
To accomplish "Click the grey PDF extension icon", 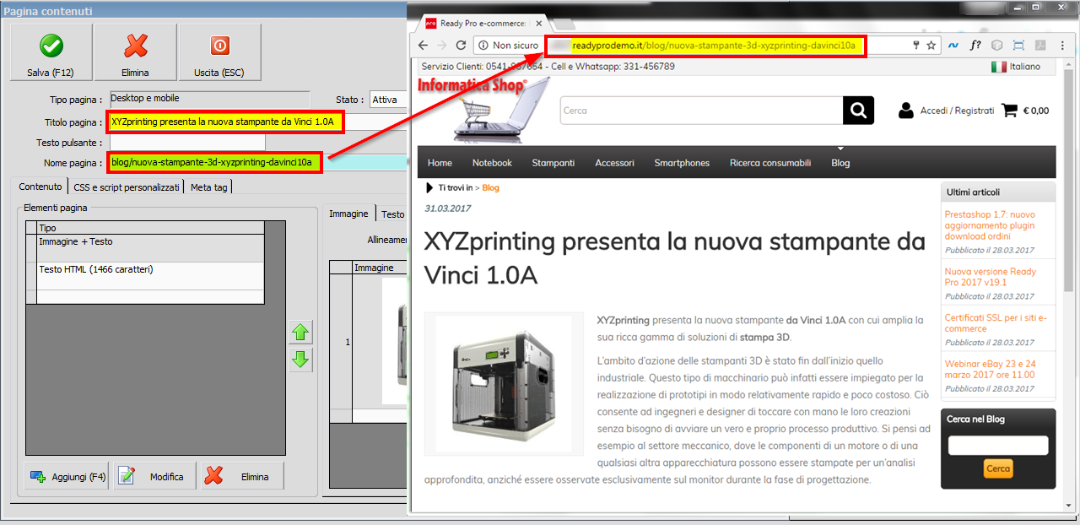I will [x=1041, y=45].
